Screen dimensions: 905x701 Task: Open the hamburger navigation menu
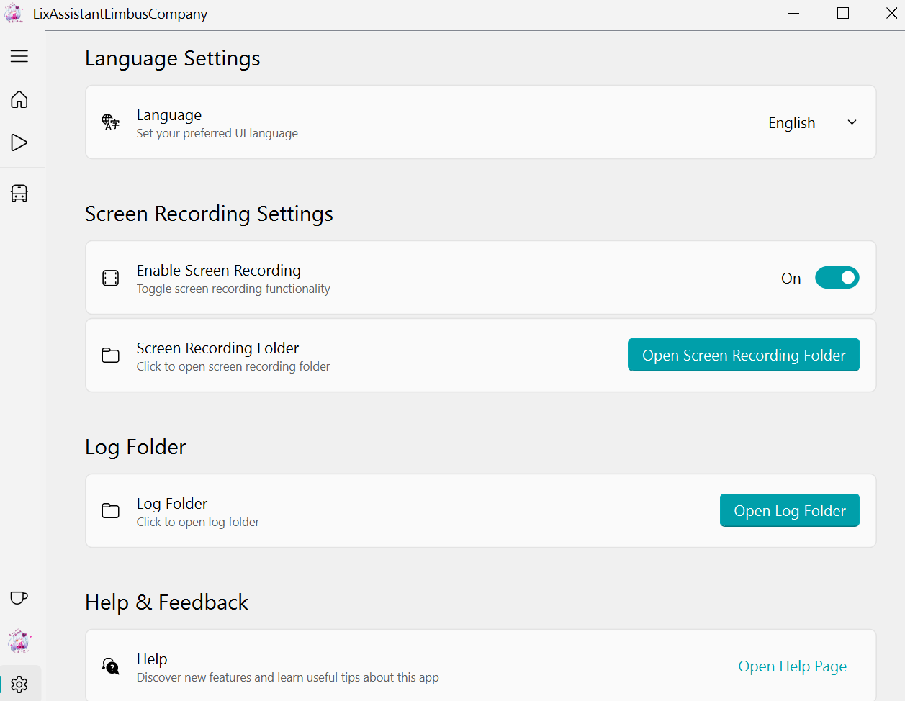(19, 56)
